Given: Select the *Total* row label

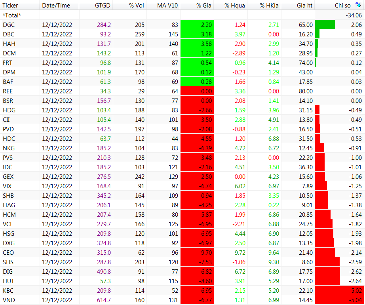Looking at the screenshot, I should (12, 15).
